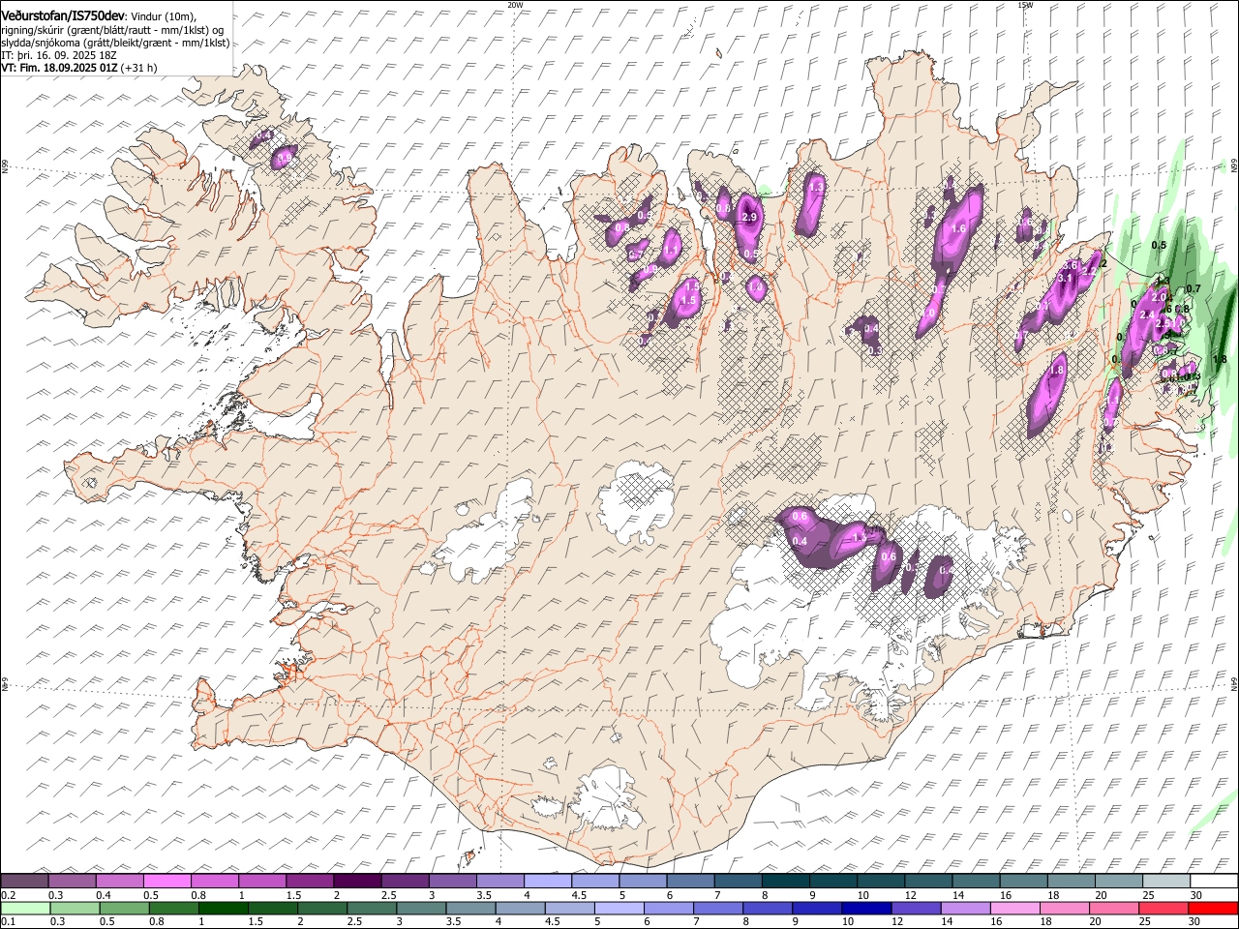Screen dimensions: 1239x929
Task: Pick the 25–30 red-pink swatch, lower legend
Action: [x=1163, y=908]
